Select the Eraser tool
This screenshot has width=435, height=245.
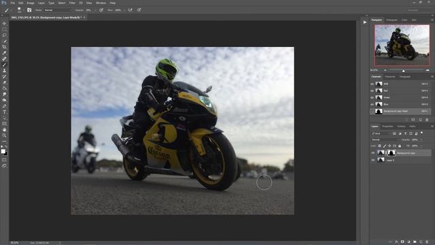pos(4,82)
